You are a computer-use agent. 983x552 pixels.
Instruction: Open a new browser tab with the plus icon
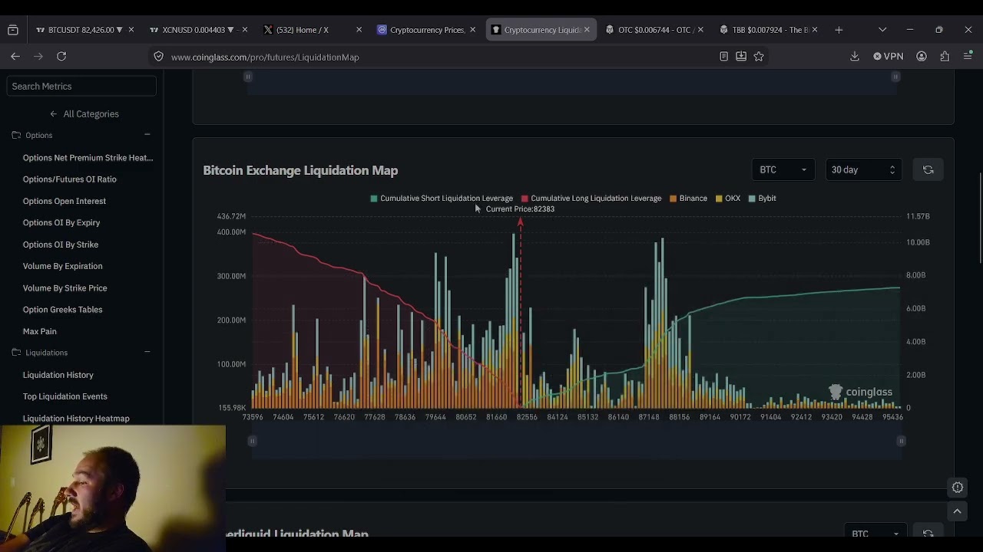pos(839,29)
